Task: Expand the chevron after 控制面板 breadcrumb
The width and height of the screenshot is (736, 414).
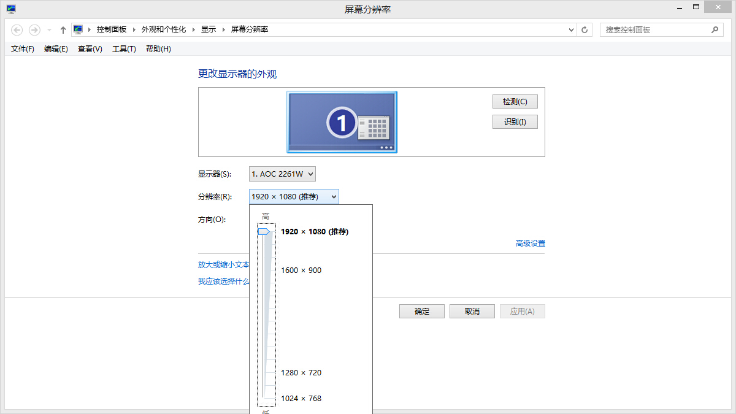Action: pyautogui.click(x=134, y=29)
